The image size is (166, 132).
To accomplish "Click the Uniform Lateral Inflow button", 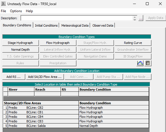I will click(96, 50).
